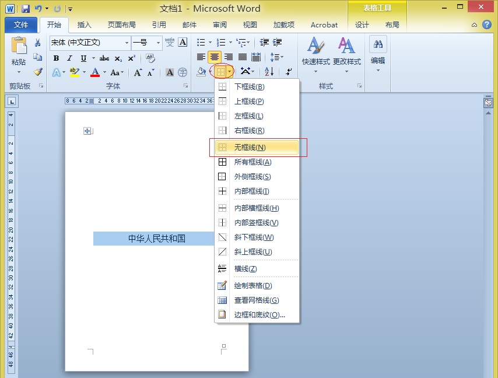Apply red font color
498x378 pixels.
click(x=95, y=72)
